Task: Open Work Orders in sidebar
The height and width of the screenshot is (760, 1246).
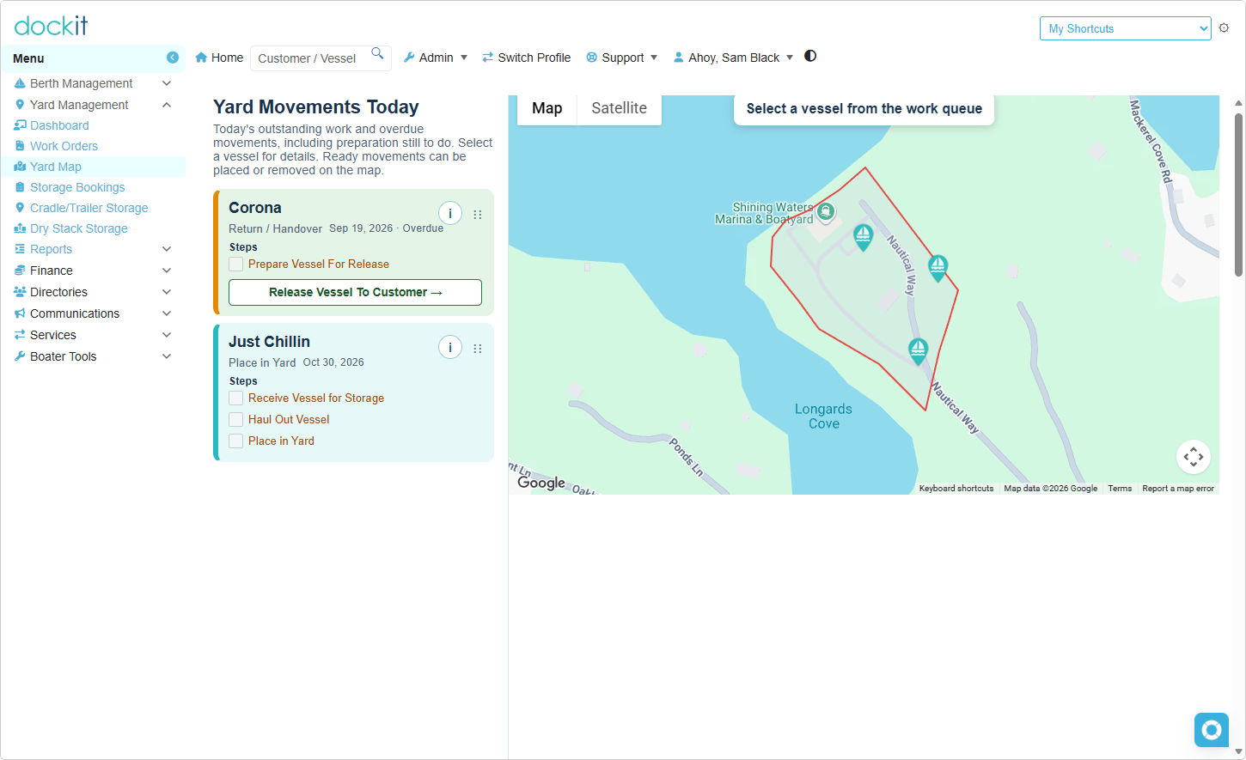Action: click(64, 146)
